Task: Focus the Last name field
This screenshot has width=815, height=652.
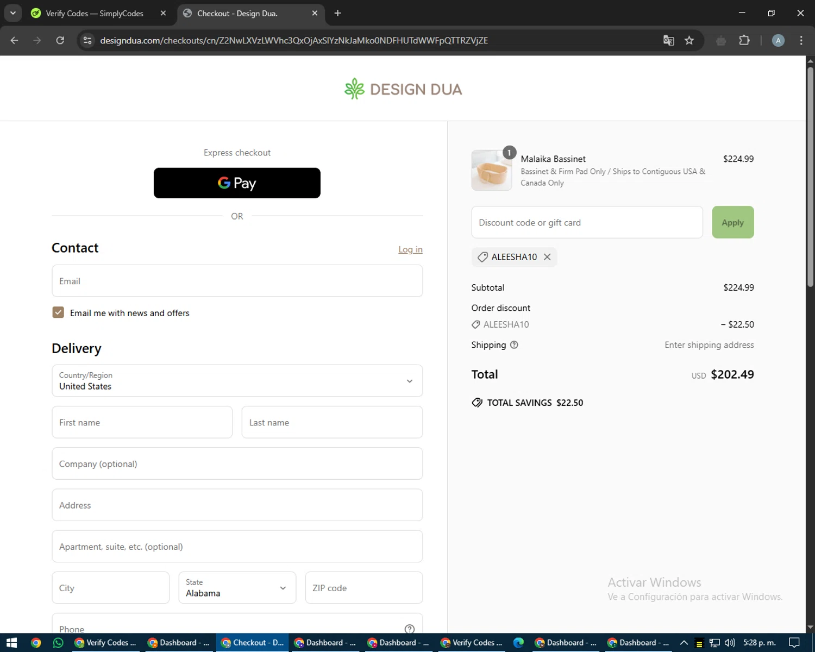Action: coord(332,422)
